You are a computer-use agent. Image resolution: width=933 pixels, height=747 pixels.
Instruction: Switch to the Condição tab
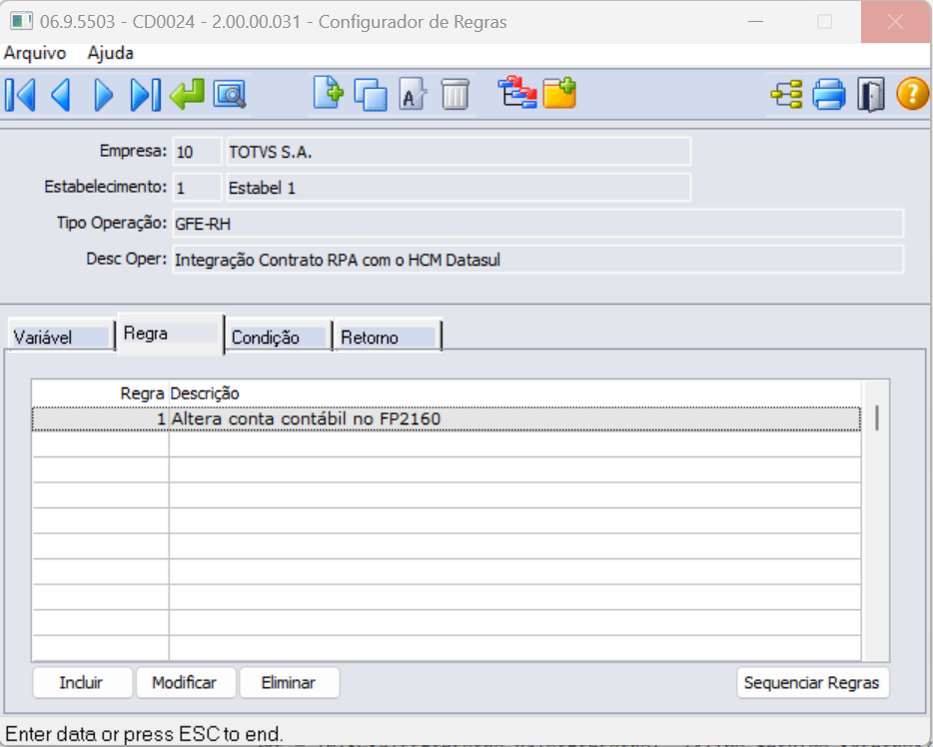(279, 338)
